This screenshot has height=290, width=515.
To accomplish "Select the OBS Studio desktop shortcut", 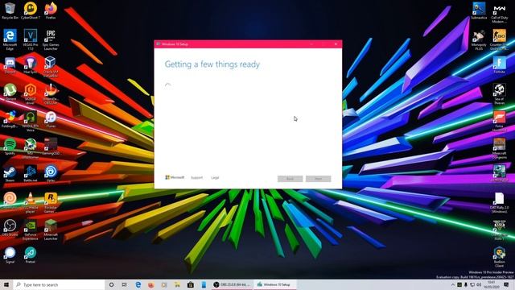I will (10, 228).
